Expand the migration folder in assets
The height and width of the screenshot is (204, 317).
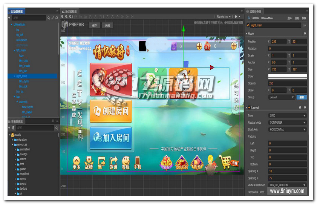tap(12, 140)
